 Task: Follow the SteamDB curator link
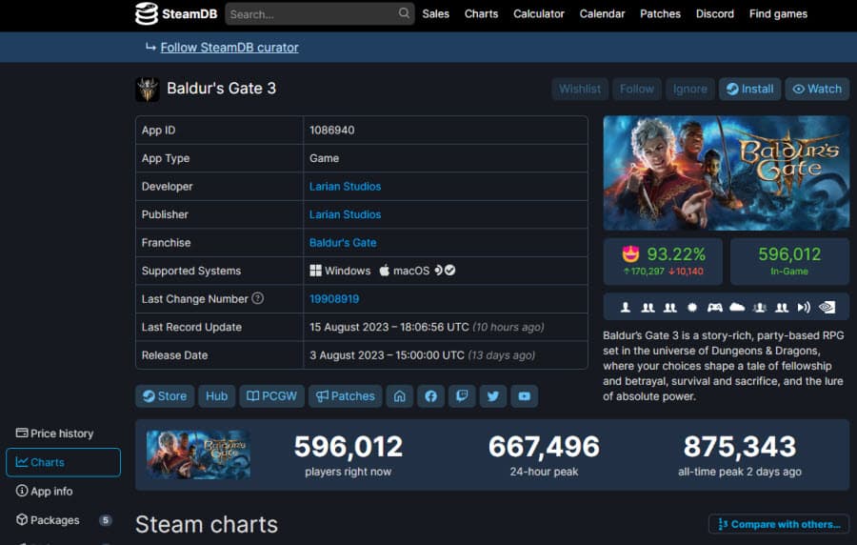[229, 48]
